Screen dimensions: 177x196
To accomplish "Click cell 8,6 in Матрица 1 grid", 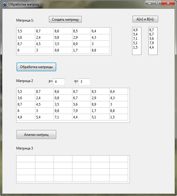I will (63, 31).
